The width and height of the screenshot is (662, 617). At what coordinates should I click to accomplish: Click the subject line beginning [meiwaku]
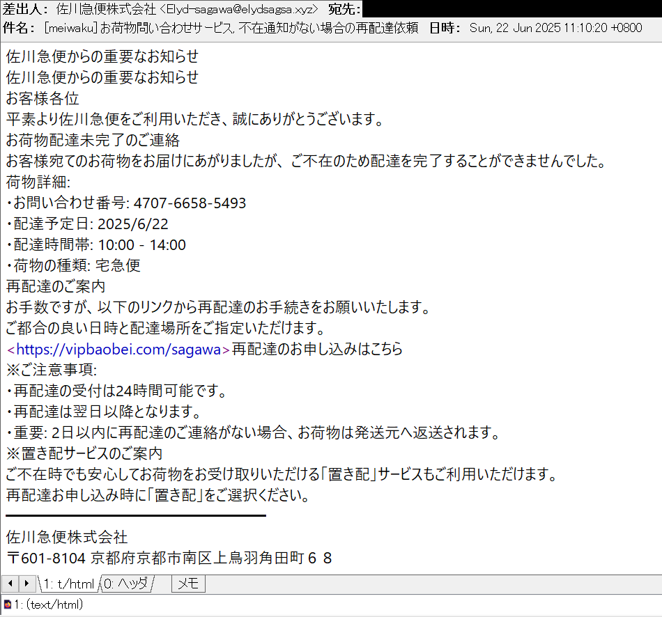[231, 28]
